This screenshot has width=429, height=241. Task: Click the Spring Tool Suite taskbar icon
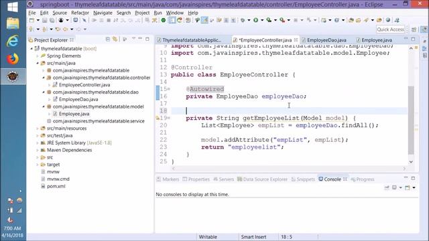pos(13,76)
